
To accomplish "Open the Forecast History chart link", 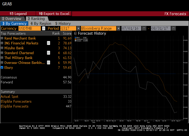I will point(90,33).
